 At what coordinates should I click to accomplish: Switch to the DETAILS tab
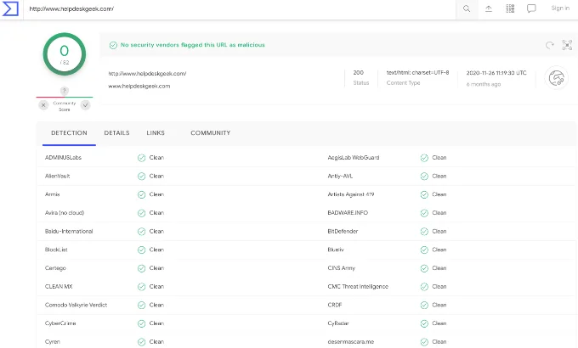tap(116, 133)
